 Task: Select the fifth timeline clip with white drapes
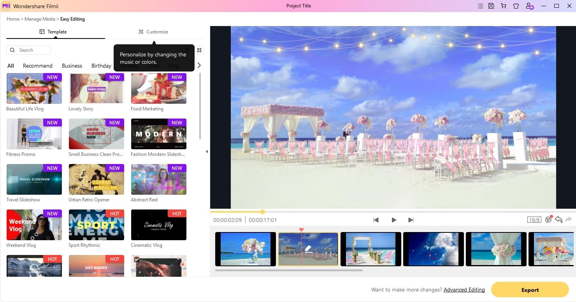(x=496, y=249)
